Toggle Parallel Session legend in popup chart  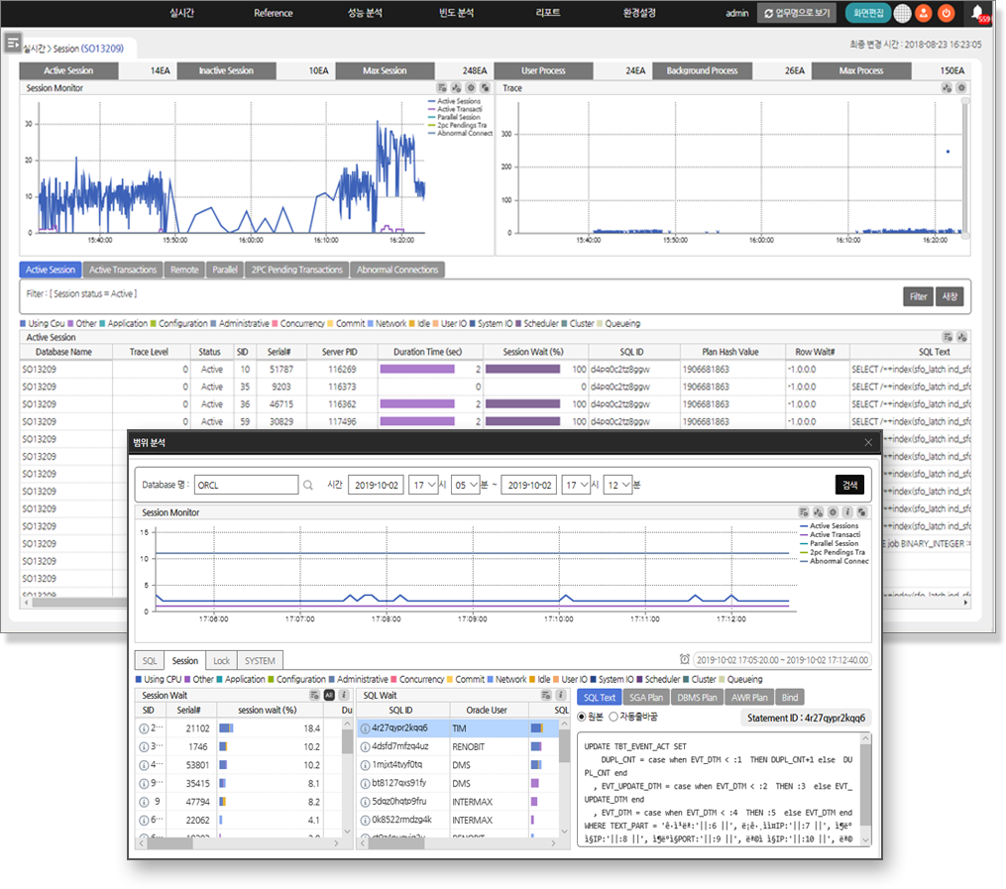[829, 543]
